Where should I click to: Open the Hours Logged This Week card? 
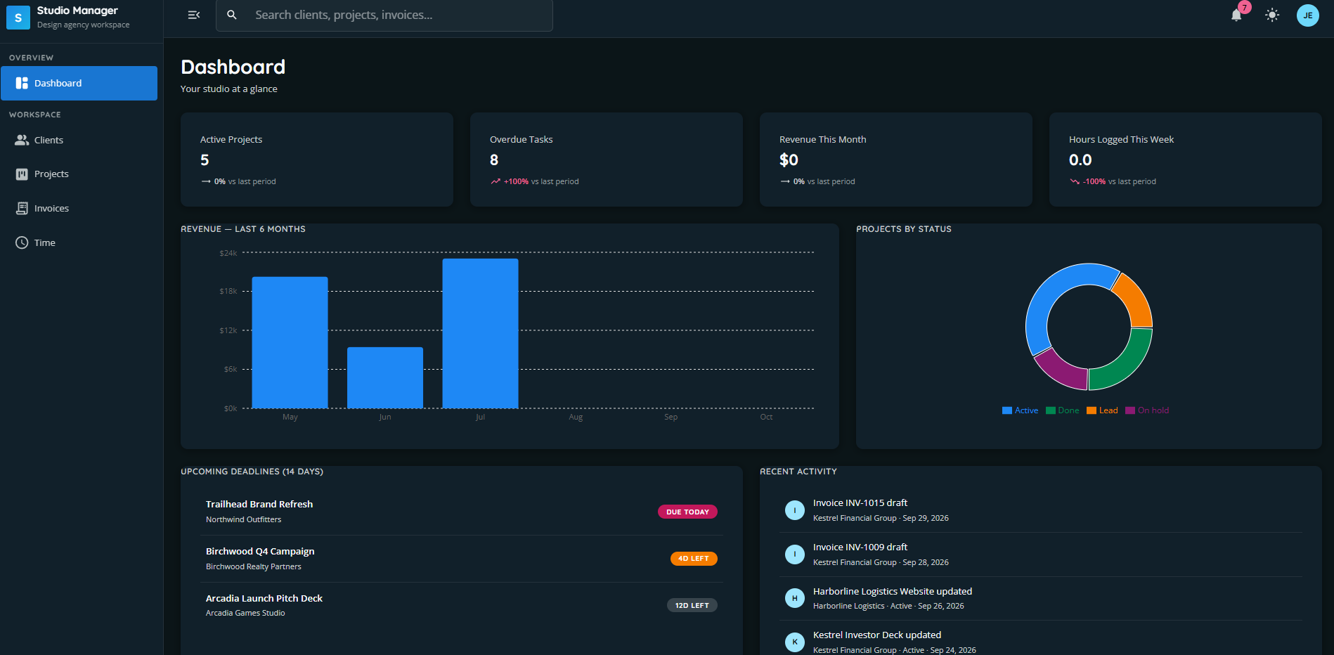click(x=1186, y=160)
